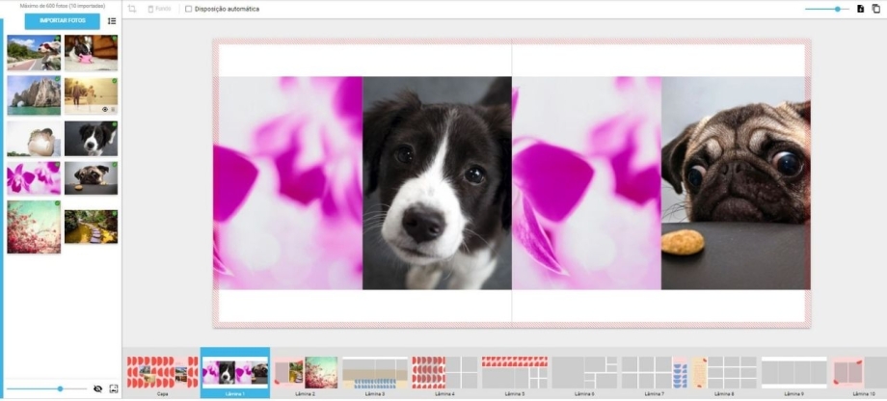
Task: Click the crop tool icon
Action: [x=132, y=9]
